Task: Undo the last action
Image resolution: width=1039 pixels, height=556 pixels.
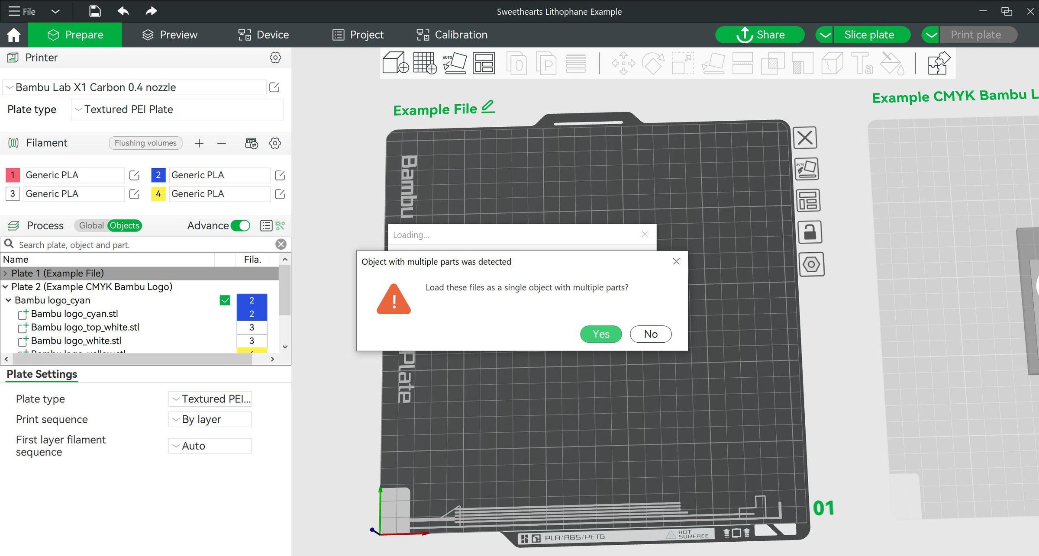Action: tap(123, 11)
